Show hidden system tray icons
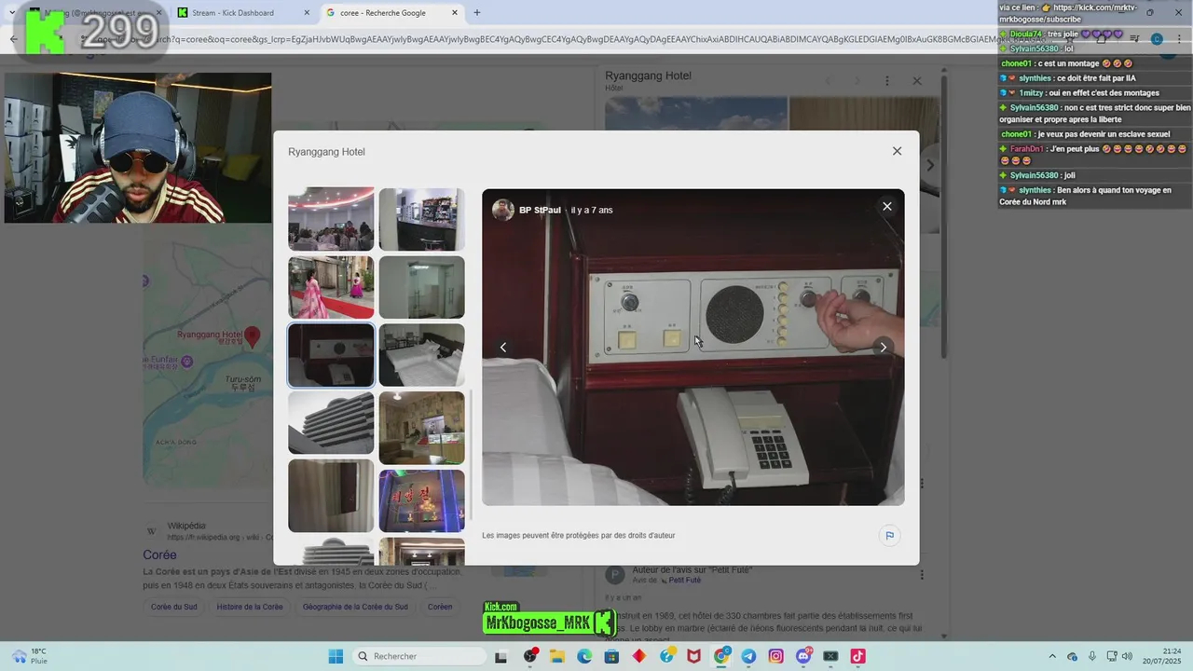This screenshot has width=1193, height=671. point(1052,656)
